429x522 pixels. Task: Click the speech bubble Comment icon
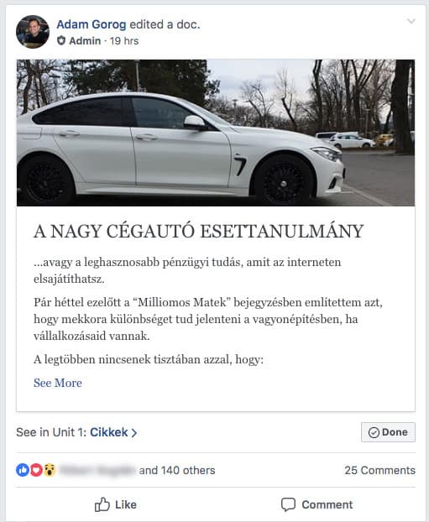[288, 504]
